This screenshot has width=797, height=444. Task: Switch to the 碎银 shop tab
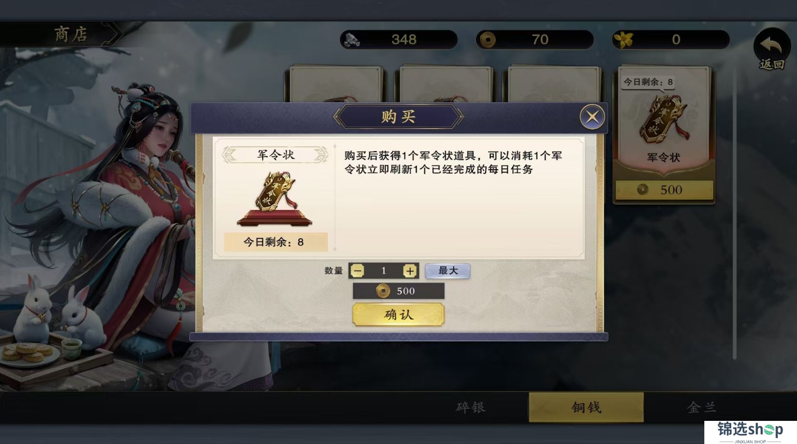point(471,407)
